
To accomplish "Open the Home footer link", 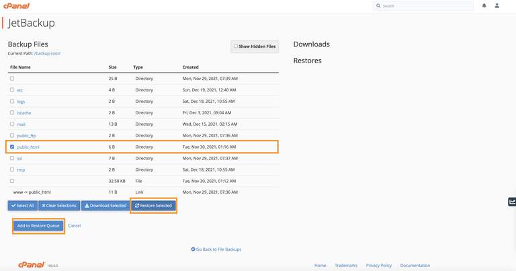I will (x=320, y=265).
